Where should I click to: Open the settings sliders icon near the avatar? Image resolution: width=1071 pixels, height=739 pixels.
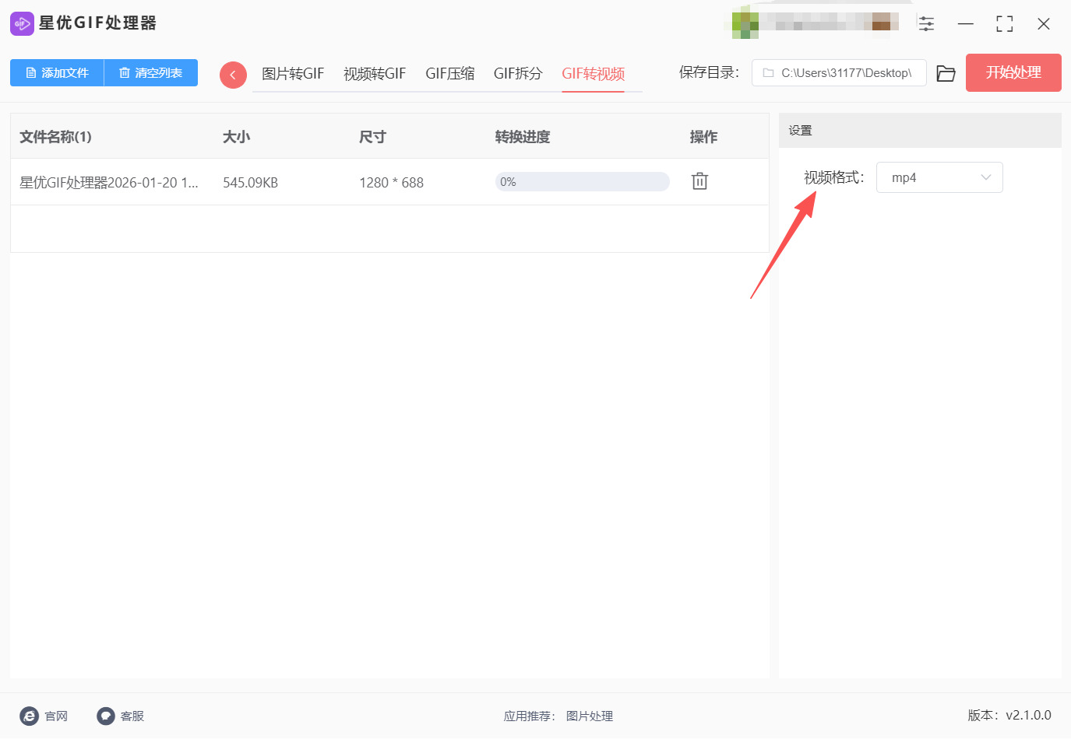[926, 23]
